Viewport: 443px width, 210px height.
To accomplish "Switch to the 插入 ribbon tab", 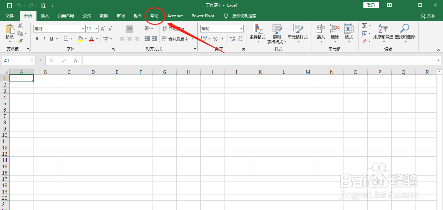I will point(45,16).
